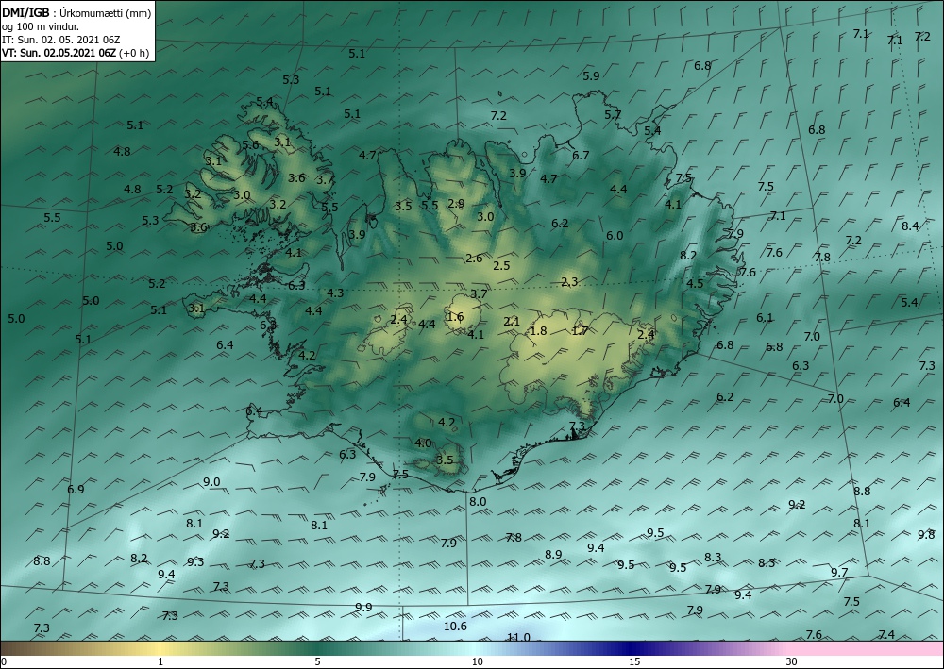Click the map value '9.7'
Image resolution: width=944 pixels, height=669 pixels.
[x=839, y=572]
